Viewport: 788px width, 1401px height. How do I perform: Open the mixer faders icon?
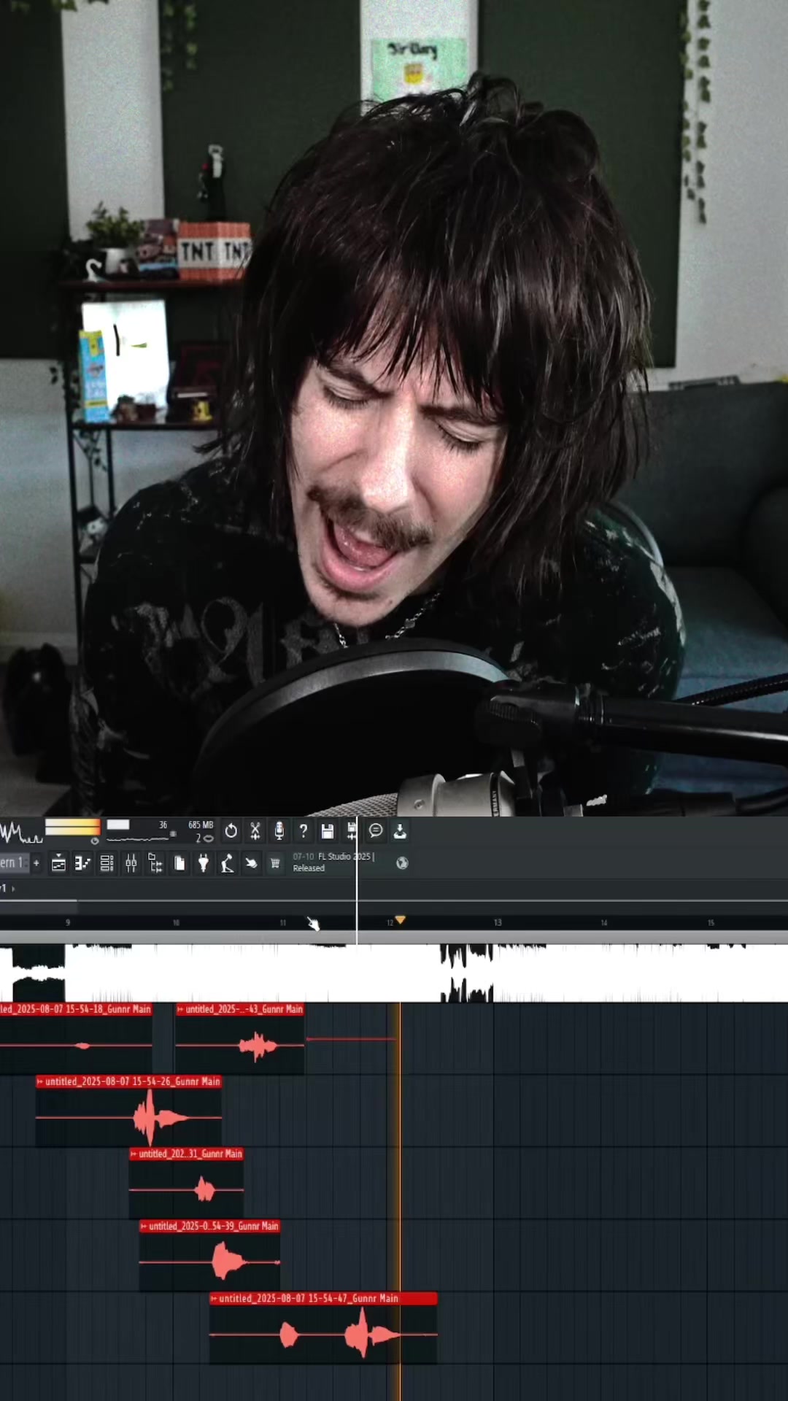pos(131,864)
